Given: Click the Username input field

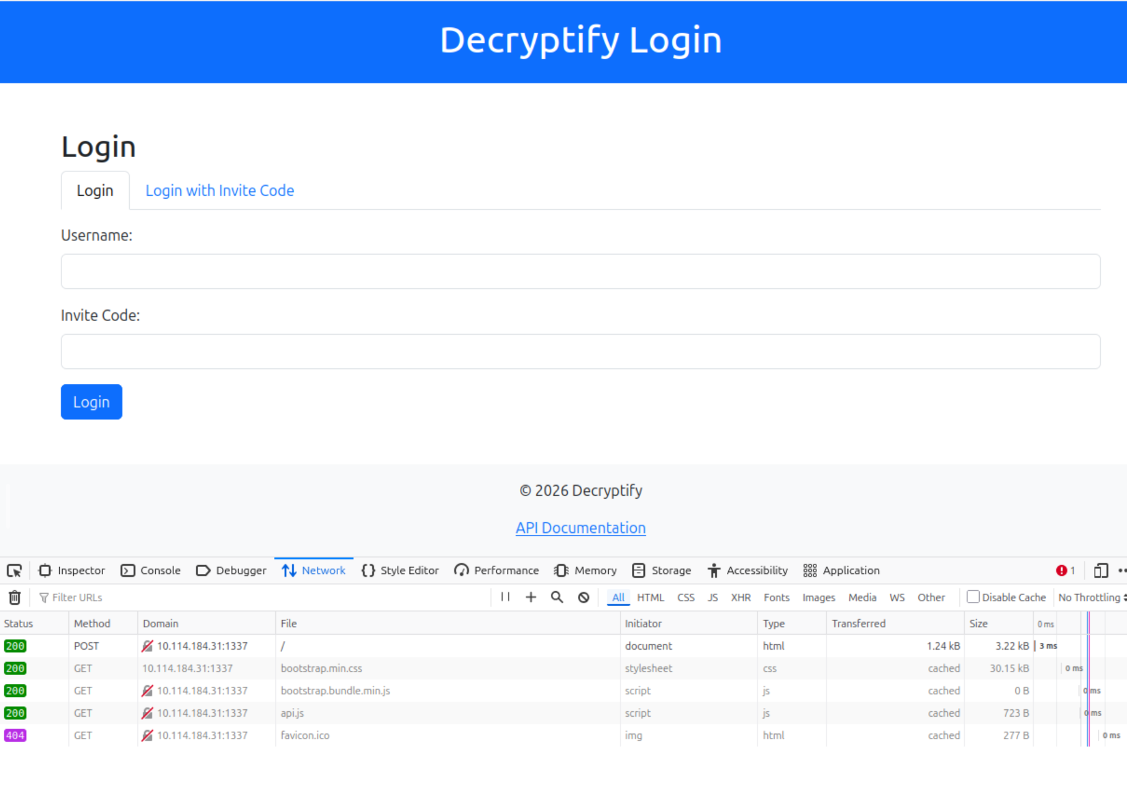Looking at the screenshot, I should click(x=580, y=271).
